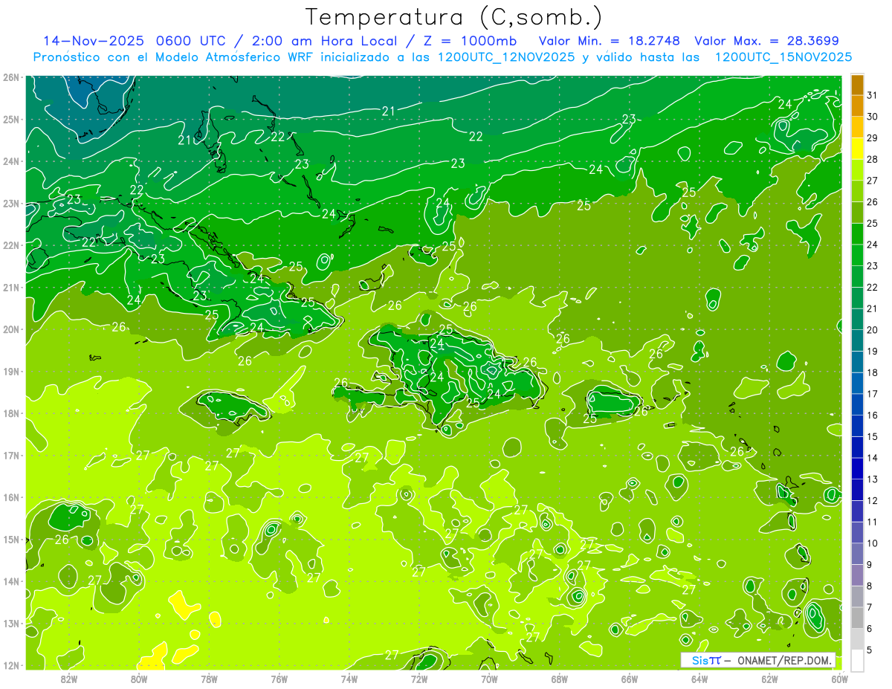892x689 pixels.
Task: Click longitude axis label 76W
Action: click(279, 679)
